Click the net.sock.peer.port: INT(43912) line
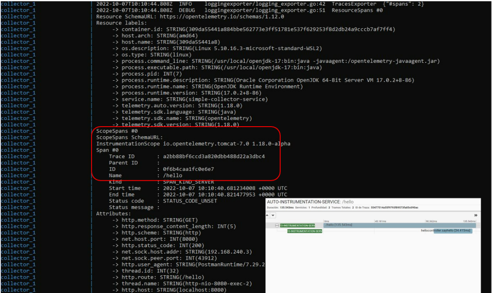 pos(165,258)
